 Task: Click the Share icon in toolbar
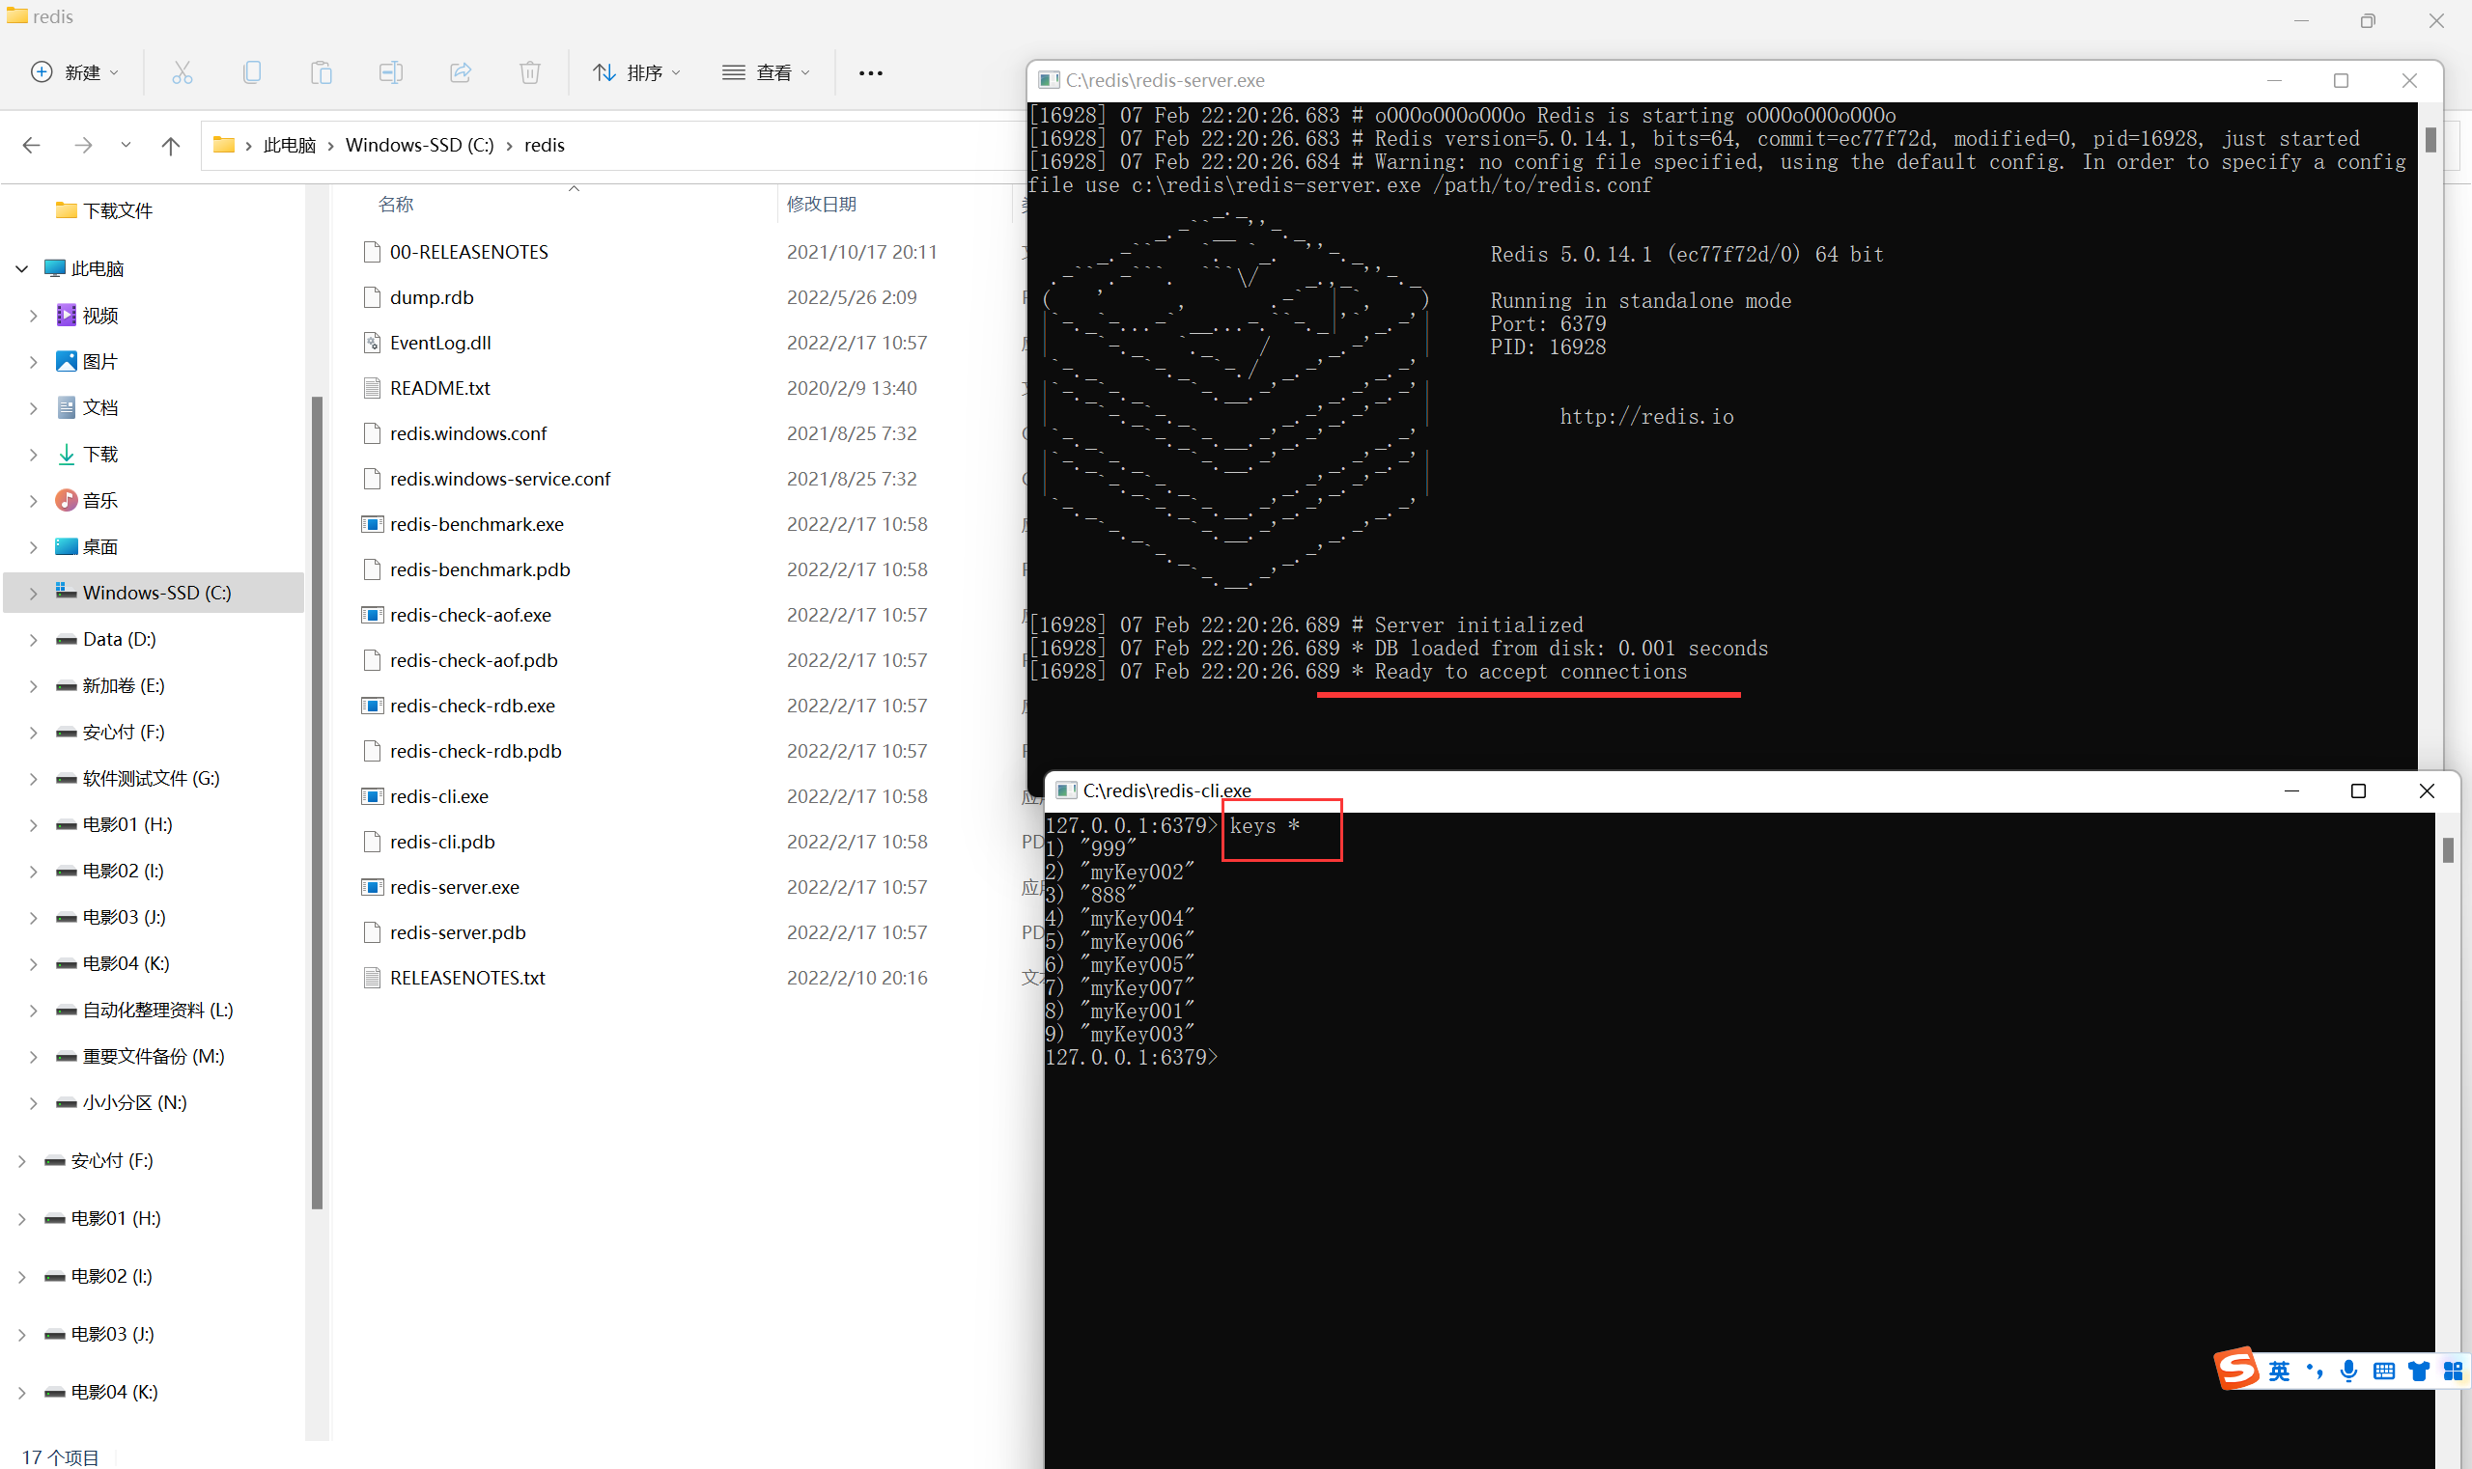tap(460, 72)
